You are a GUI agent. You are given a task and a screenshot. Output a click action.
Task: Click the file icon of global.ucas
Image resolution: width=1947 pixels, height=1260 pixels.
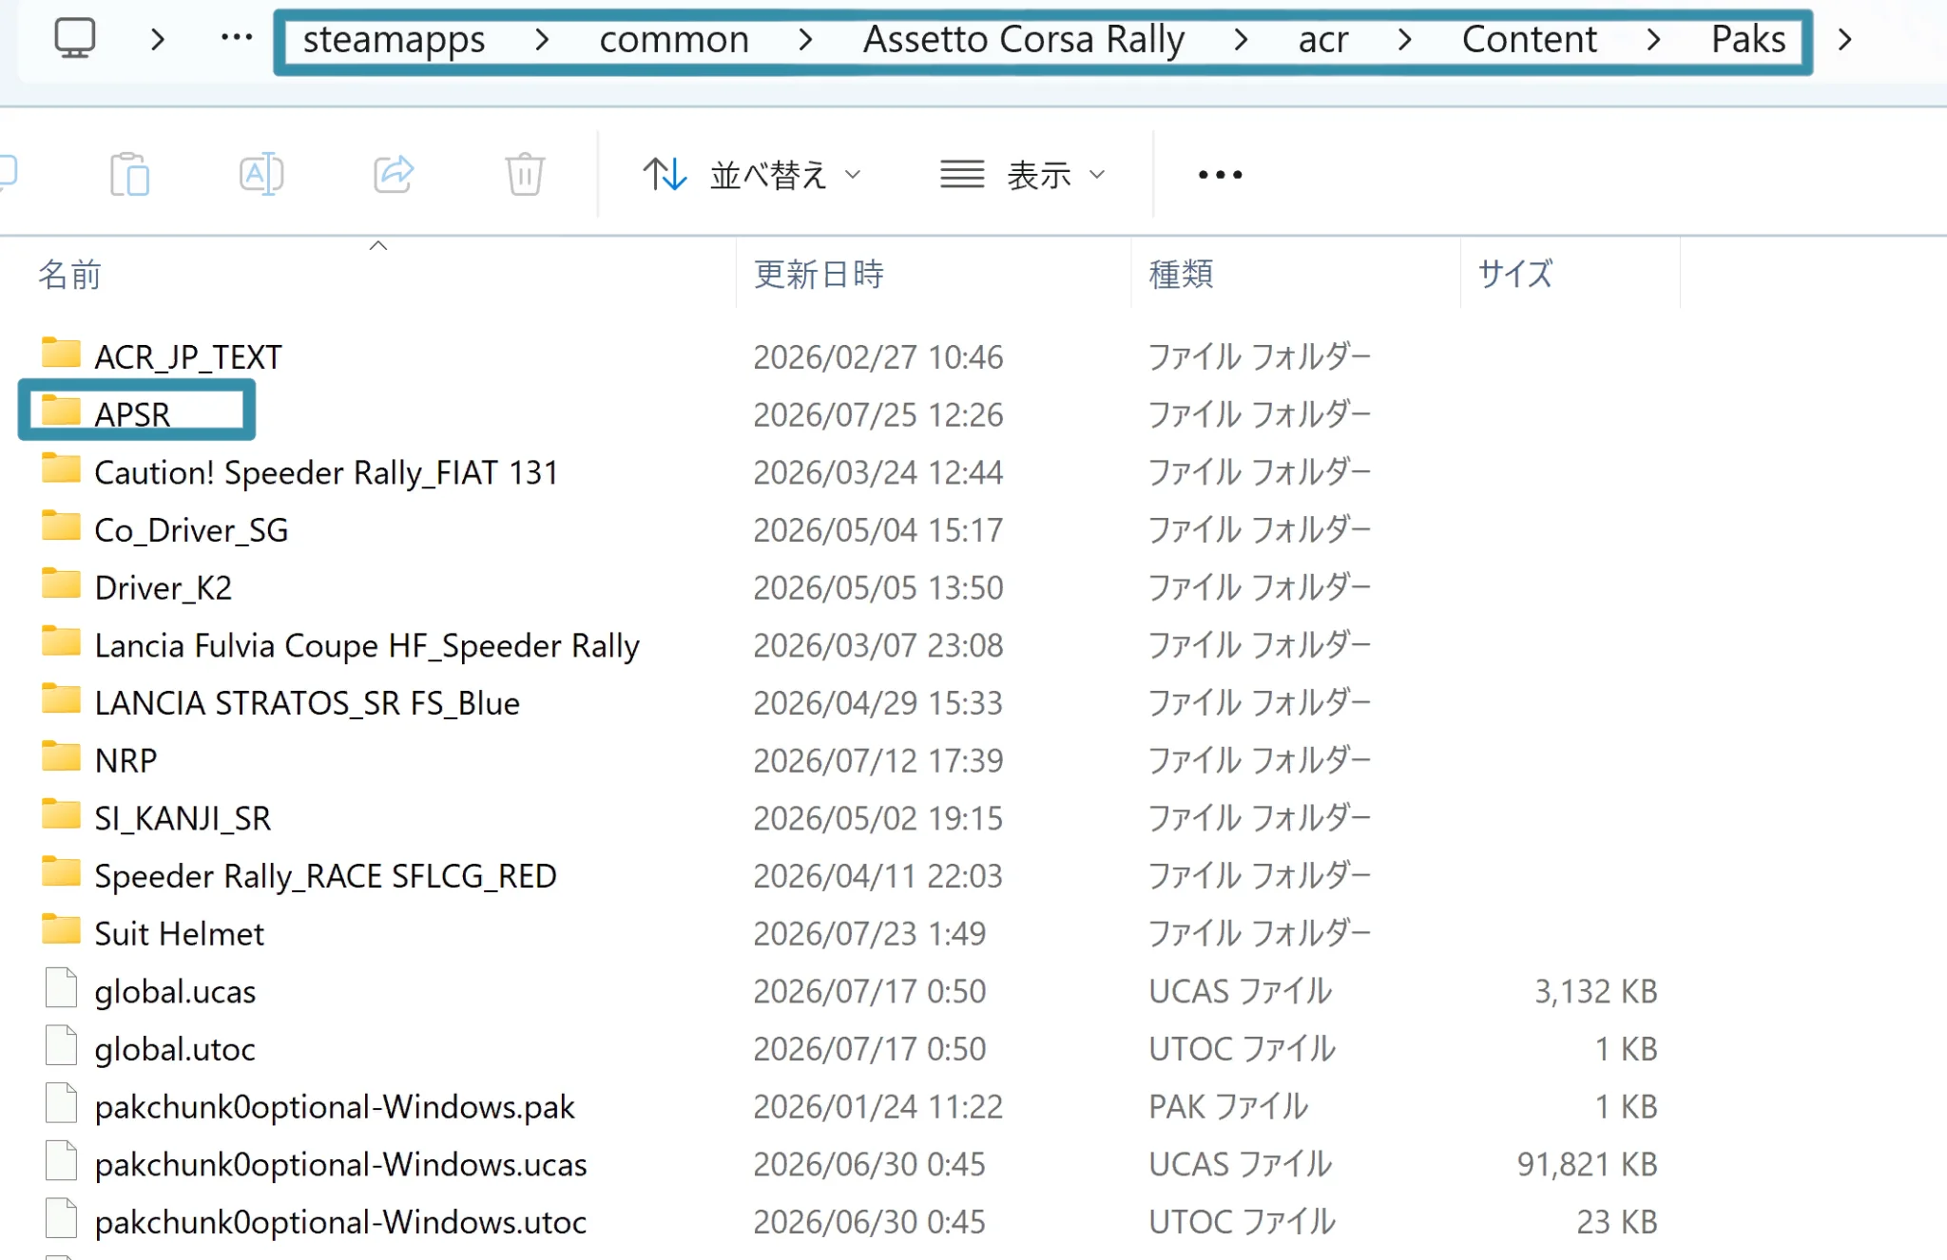click(x=61, y=987)
